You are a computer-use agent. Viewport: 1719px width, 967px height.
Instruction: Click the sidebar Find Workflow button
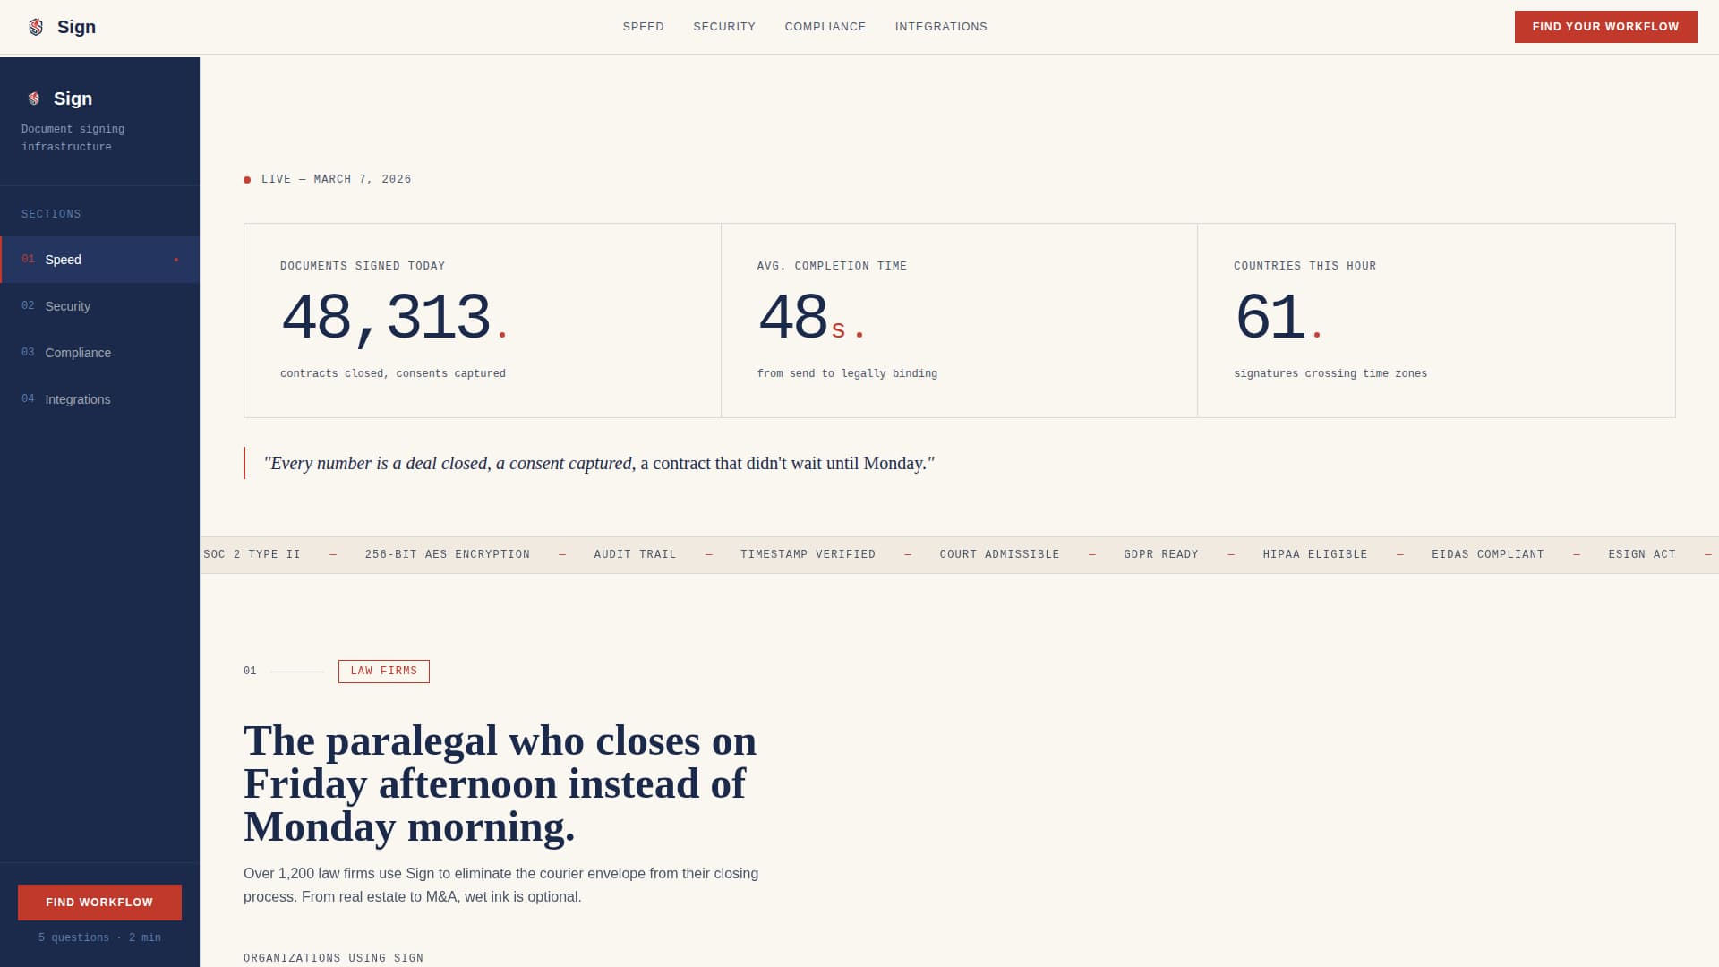pos(99,902)
